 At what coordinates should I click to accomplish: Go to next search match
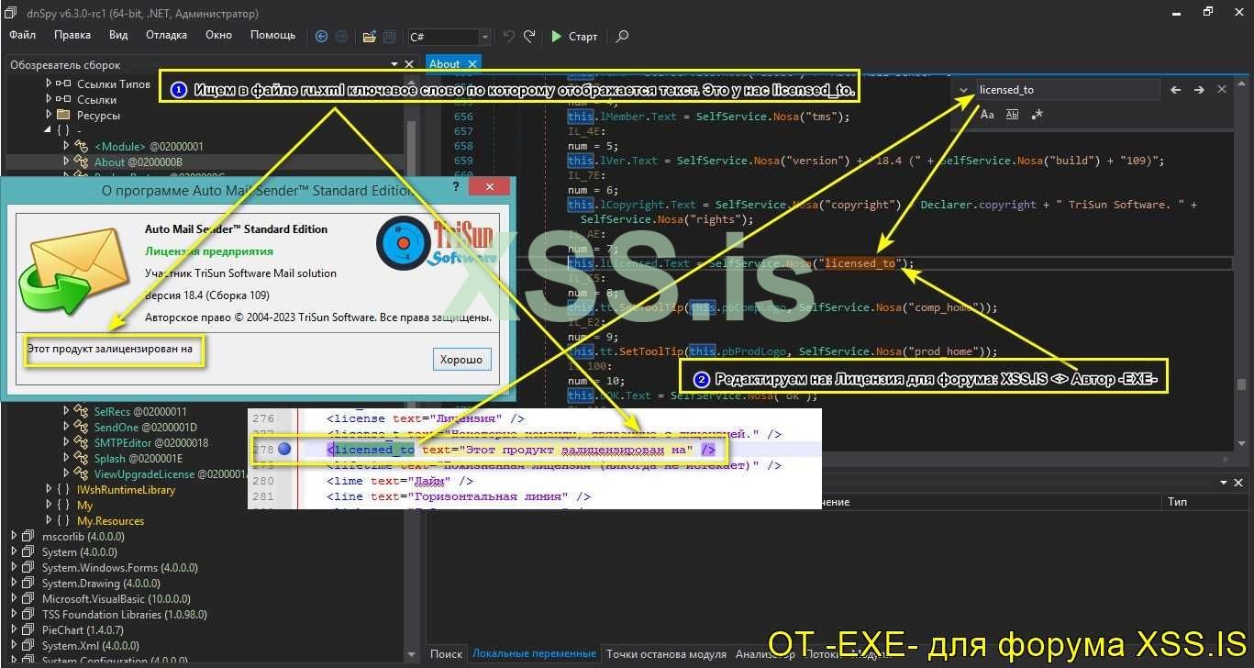click(x=1199, y=90)
